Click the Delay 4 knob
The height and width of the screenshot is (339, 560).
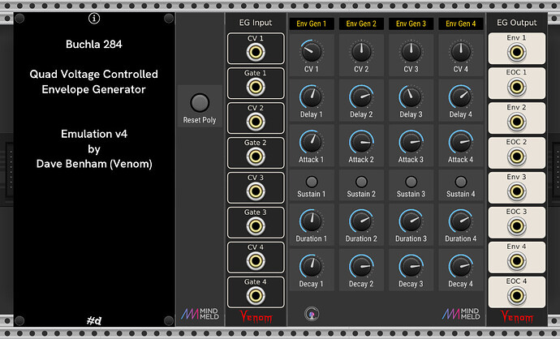461,97
